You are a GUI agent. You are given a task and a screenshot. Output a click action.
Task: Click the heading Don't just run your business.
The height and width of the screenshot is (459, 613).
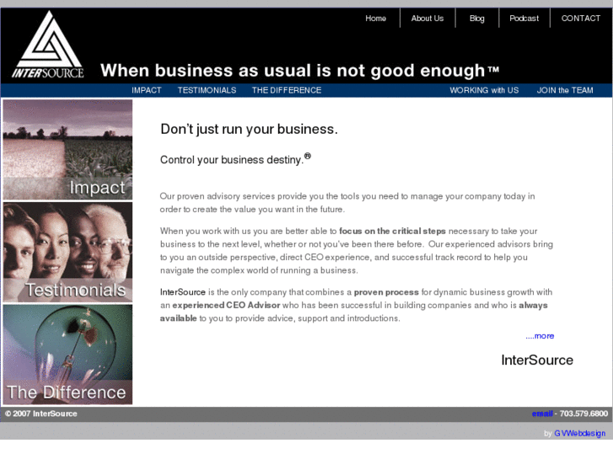click(x=249, y=130)
